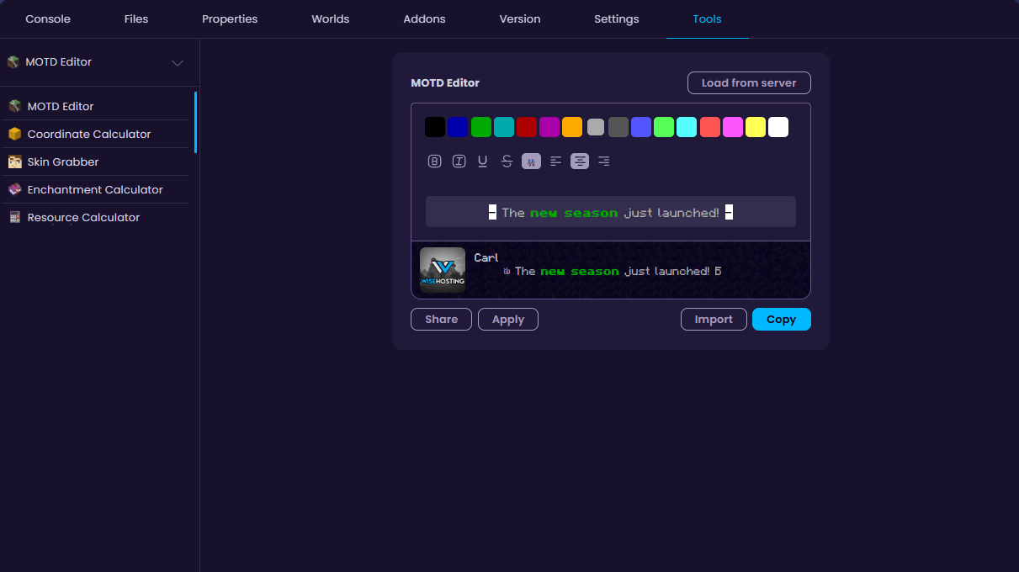Pick the dark blue color swatch
The image size is (1019, 572).
click(458, 127)
